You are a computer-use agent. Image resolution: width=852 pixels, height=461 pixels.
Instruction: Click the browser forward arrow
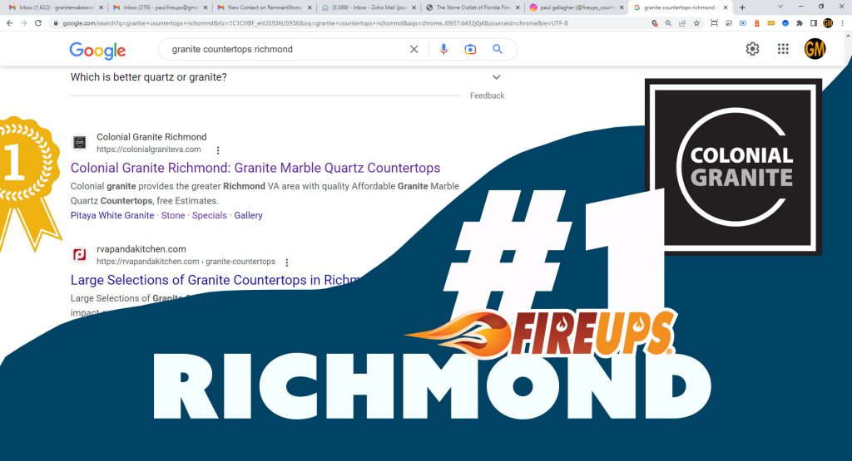pyautogui.click(x=23, y=23)
